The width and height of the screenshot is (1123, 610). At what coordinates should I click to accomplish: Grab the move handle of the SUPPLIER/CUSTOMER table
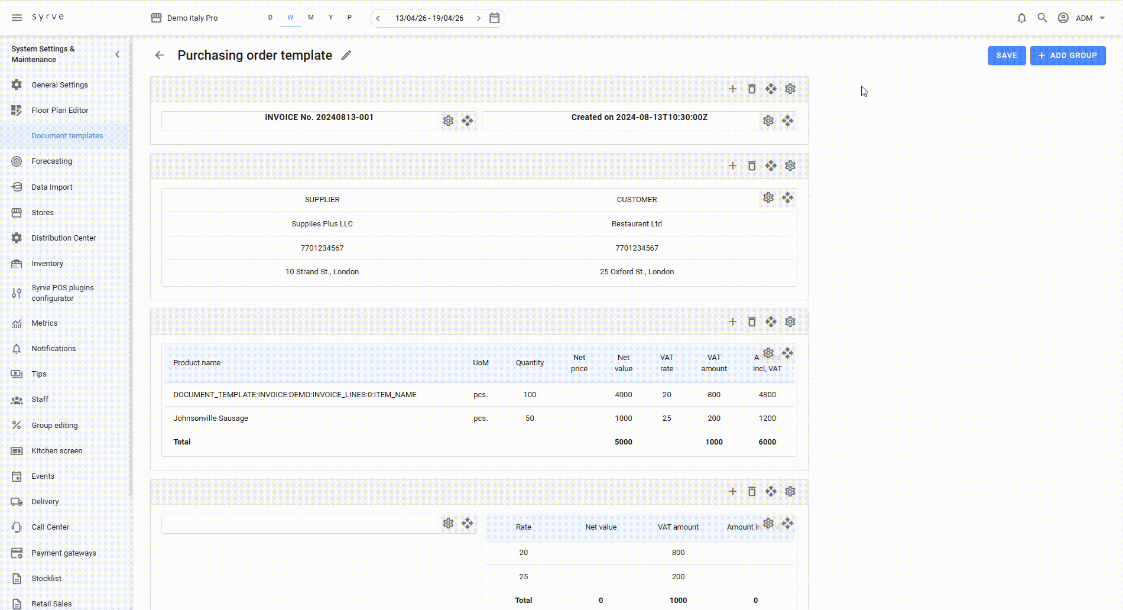point(787,197)
